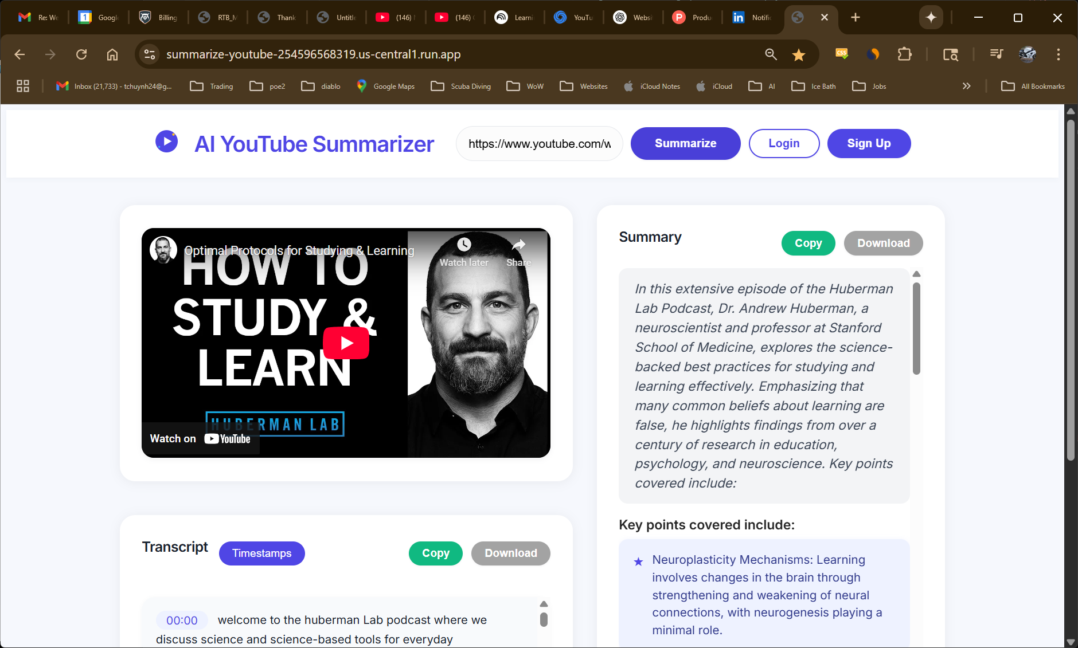1078x648 pixels.
Task: Download the summary
Action: 883,243
